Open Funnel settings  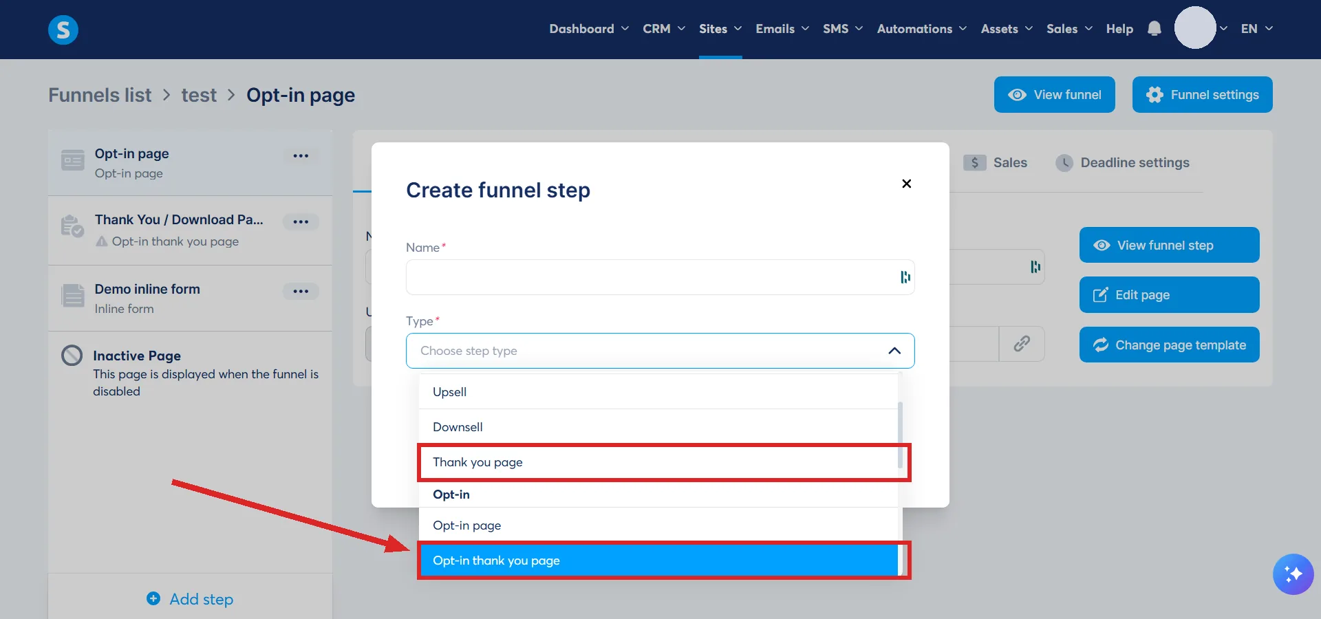[x=1202, y=94]
